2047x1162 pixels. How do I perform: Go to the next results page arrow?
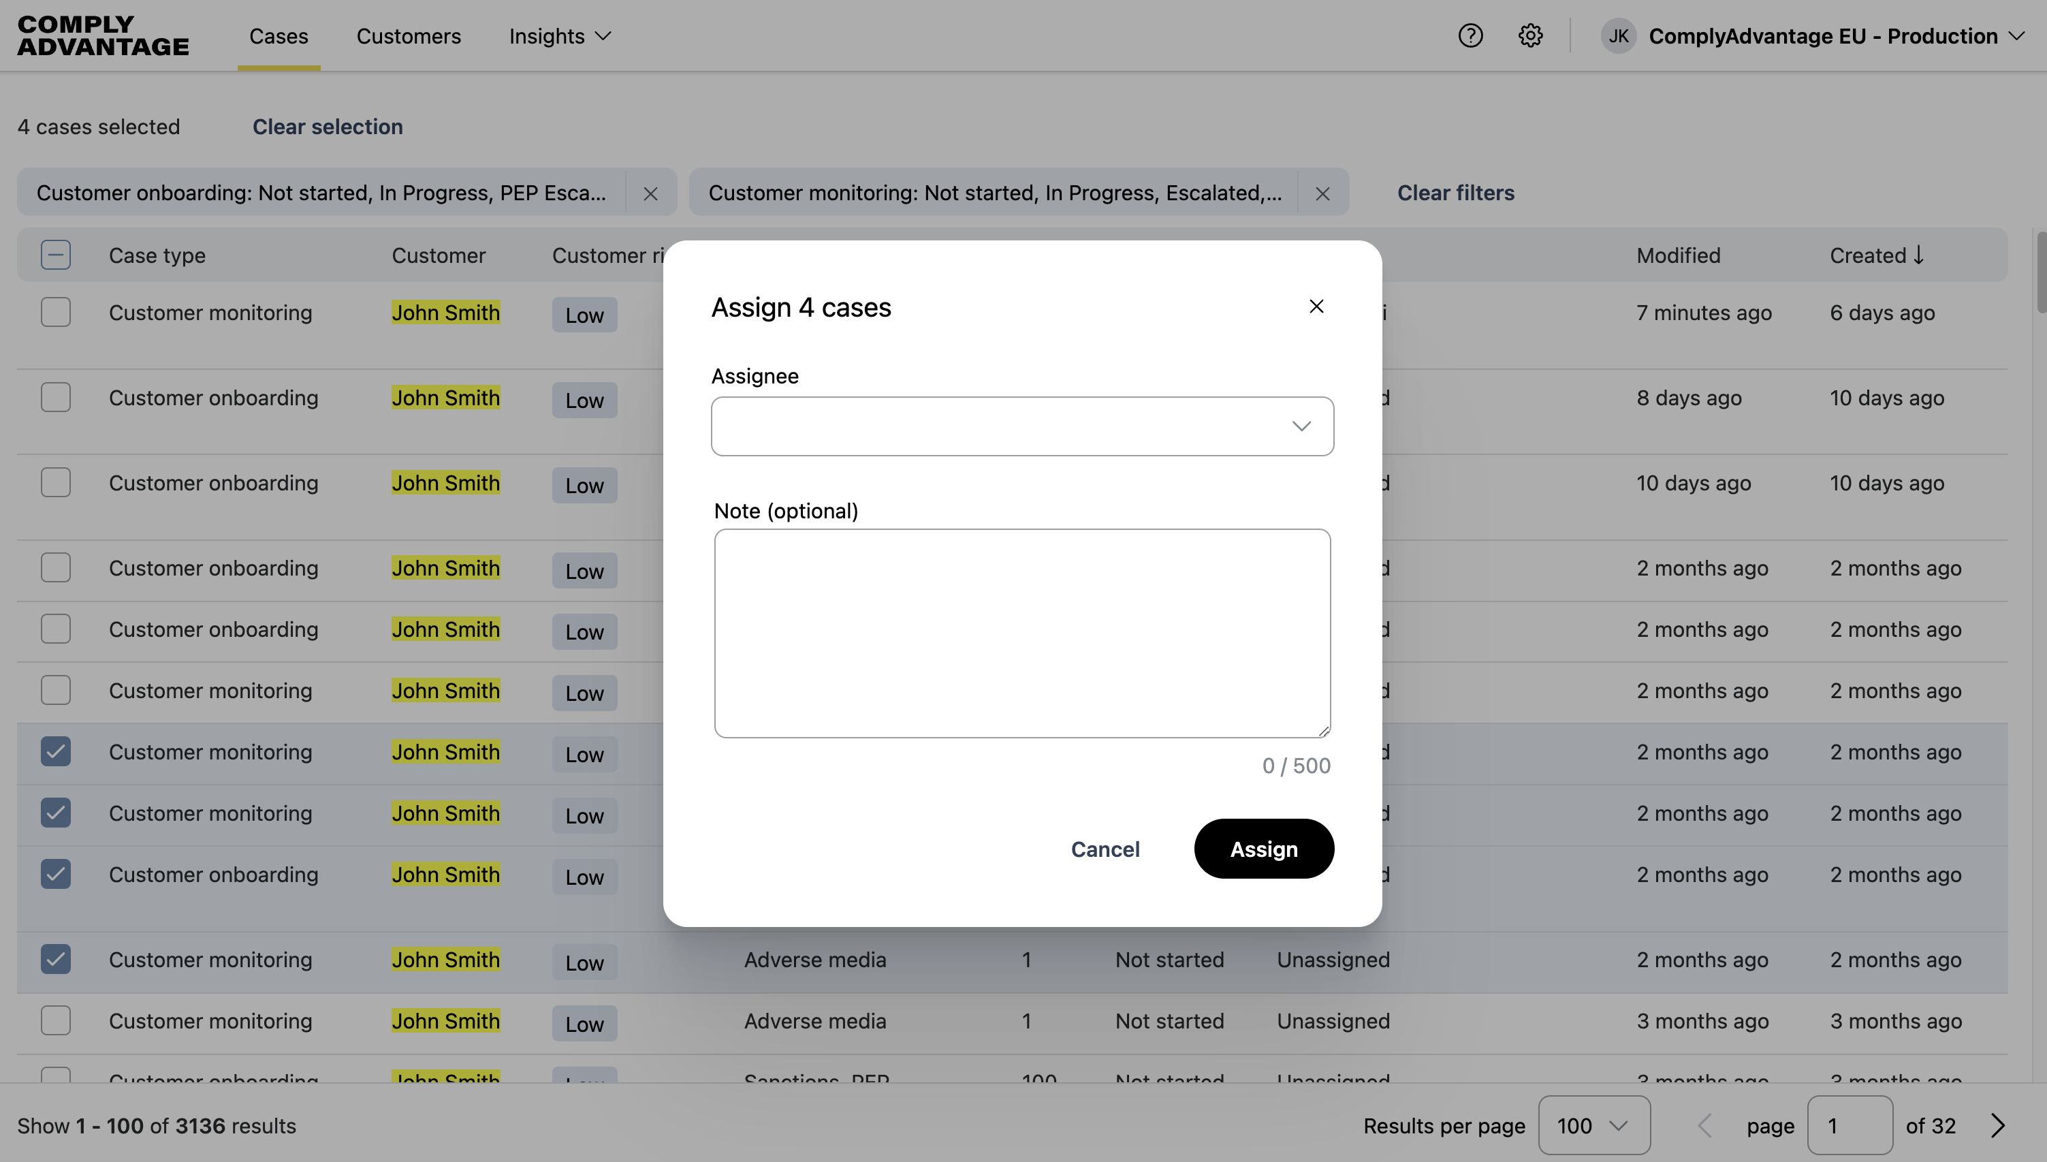coord(1997,1125)
